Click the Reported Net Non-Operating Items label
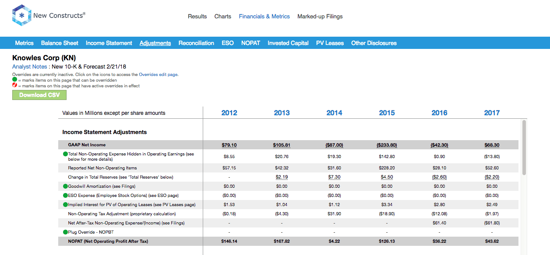Screen dimensions: 550x255 point(102,168)
